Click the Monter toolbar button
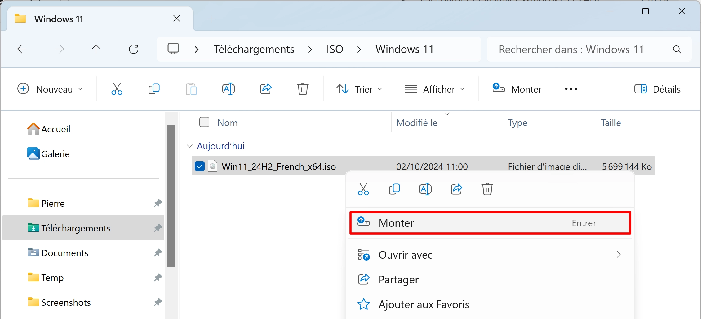 (x=517, y=89)
